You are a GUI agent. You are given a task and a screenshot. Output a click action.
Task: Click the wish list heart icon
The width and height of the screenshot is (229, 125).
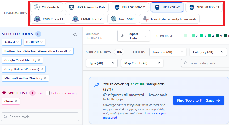pos(4,93)
